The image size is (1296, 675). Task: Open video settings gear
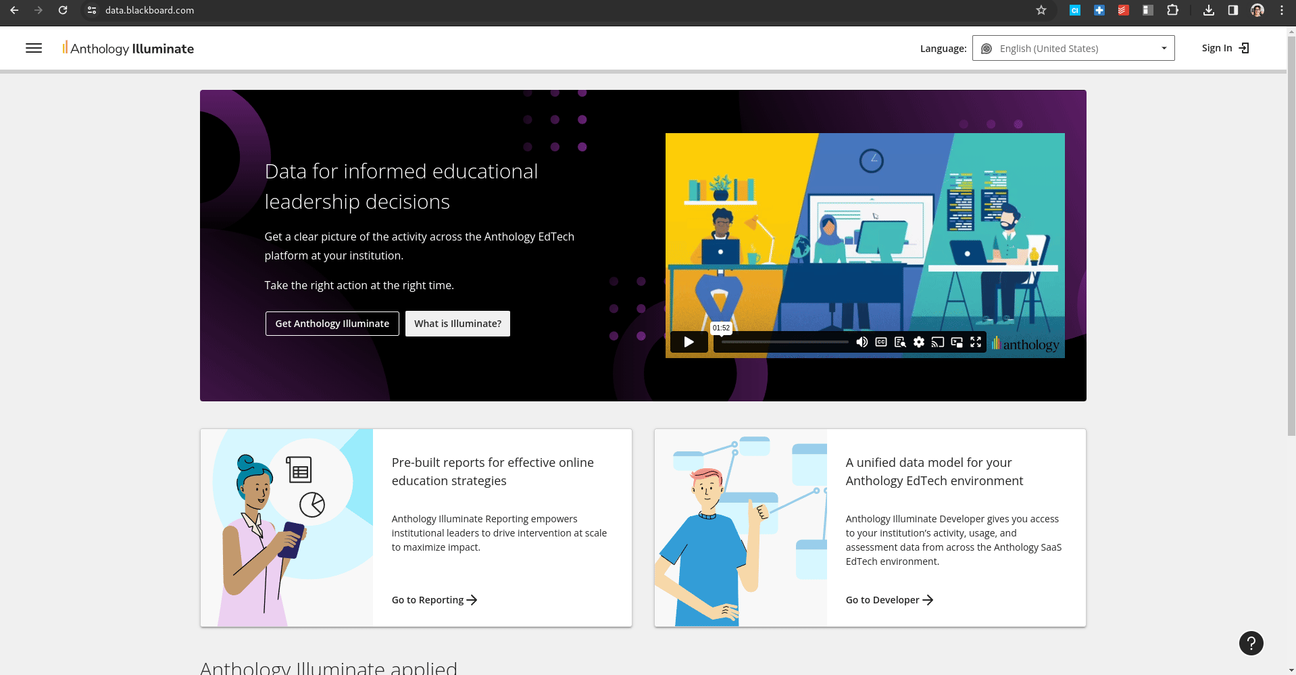tap(919, 342)
